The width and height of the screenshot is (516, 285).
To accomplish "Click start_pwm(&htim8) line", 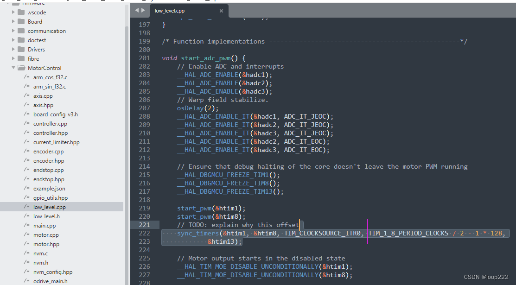I will pos(211,216).
